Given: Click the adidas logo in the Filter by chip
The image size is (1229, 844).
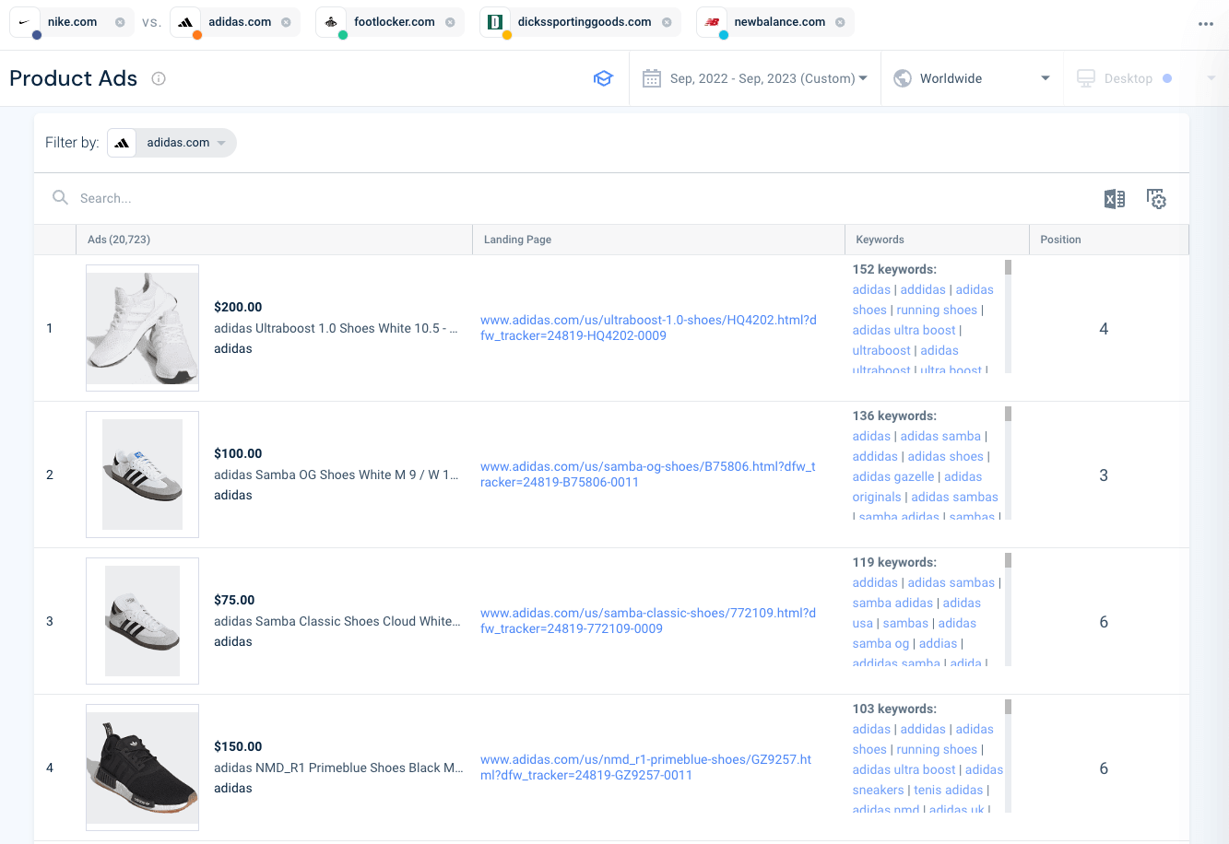Looking at the screenshot, I should click(x=121, y=143).
